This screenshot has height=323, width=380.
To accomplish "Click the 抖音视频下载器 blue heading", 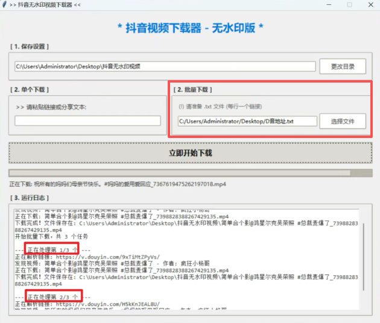I will (x=190, y=28).
